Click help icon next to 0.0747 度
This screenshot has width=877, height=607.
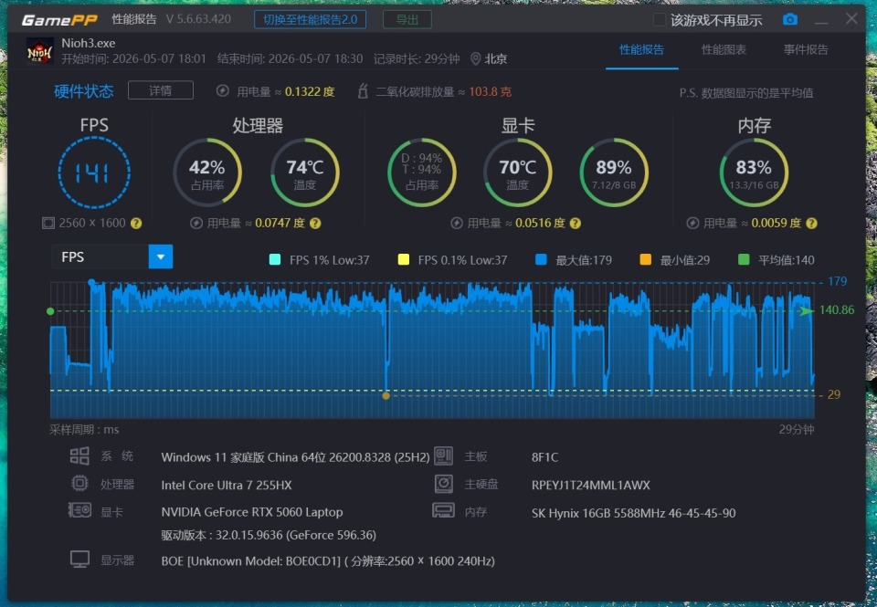315,224
